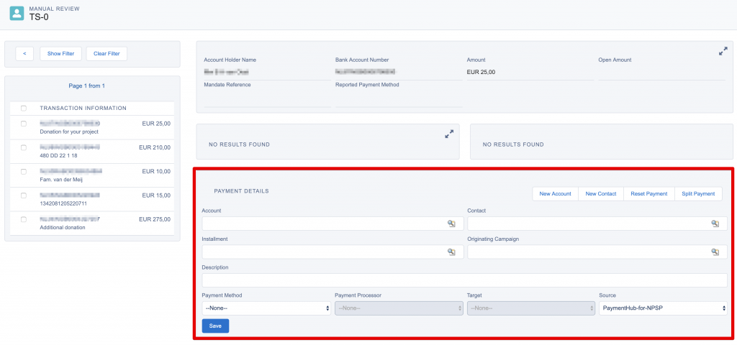
Task: Open the Account lookup search icon
Action: click(451, 224)
